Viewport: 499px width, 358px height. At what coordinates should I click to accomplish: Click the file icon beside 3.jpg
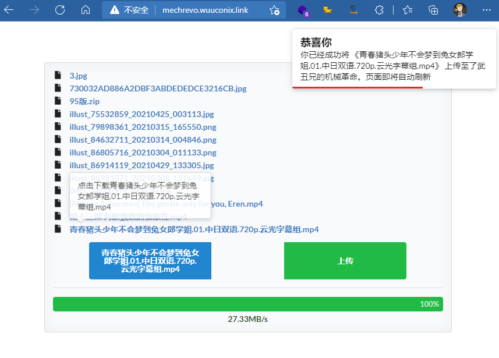tap(58, 76)
